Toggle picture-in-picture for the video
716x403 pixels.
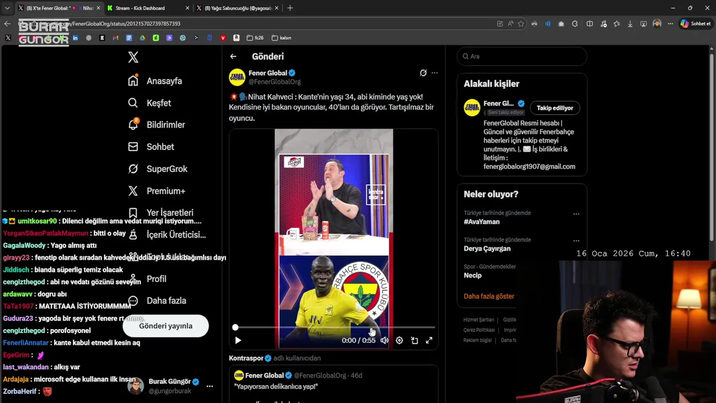(x=414, y=340)
